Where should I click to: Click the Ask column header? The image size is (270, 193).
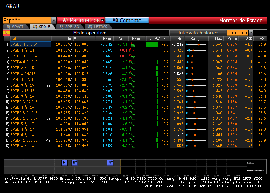click(77, 39)
